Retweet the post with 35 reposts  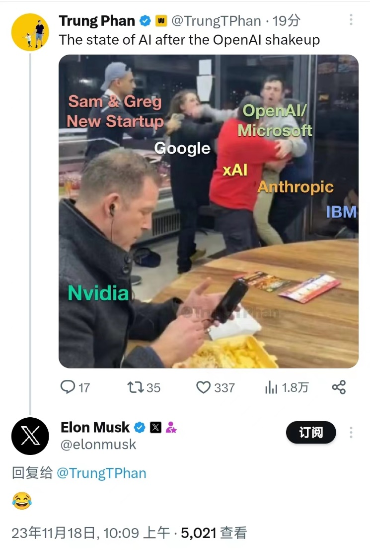(136, 387)
